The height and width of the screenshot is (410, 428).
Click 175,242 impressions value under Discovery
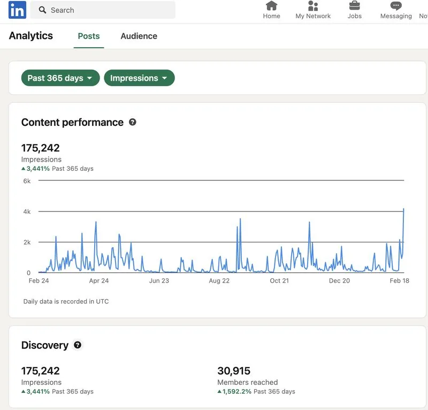coord(41,371)
